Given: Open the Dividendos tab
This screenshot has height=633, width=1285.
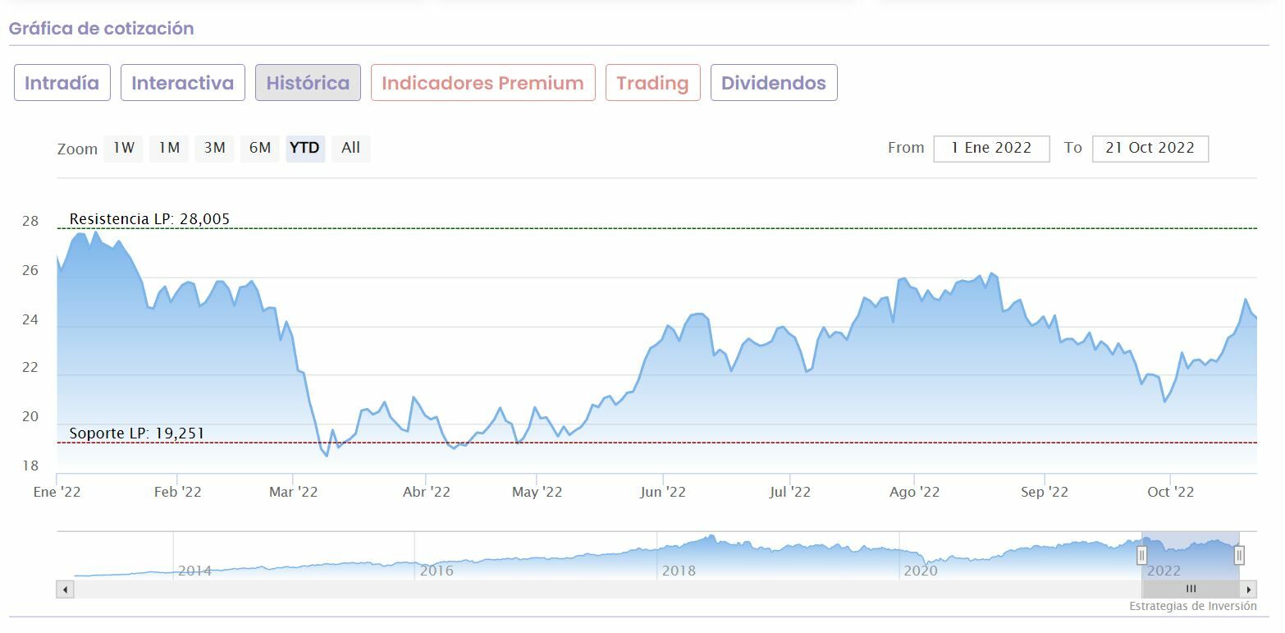Looking at the screenshot, I should pos(774,83).
